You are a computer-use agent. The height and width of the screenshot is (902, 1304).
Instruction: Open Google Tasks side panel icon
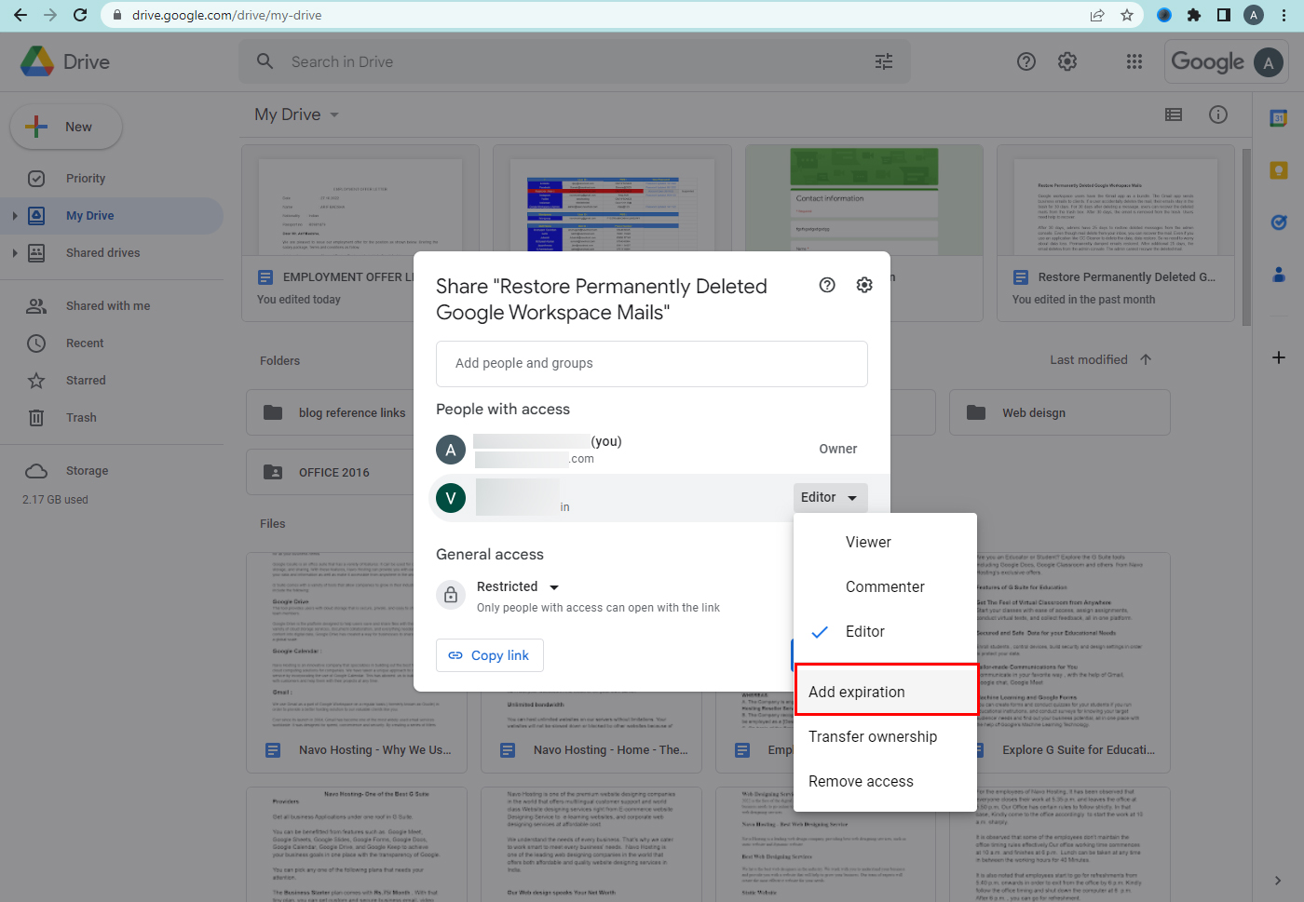[x=1279, y=222]
